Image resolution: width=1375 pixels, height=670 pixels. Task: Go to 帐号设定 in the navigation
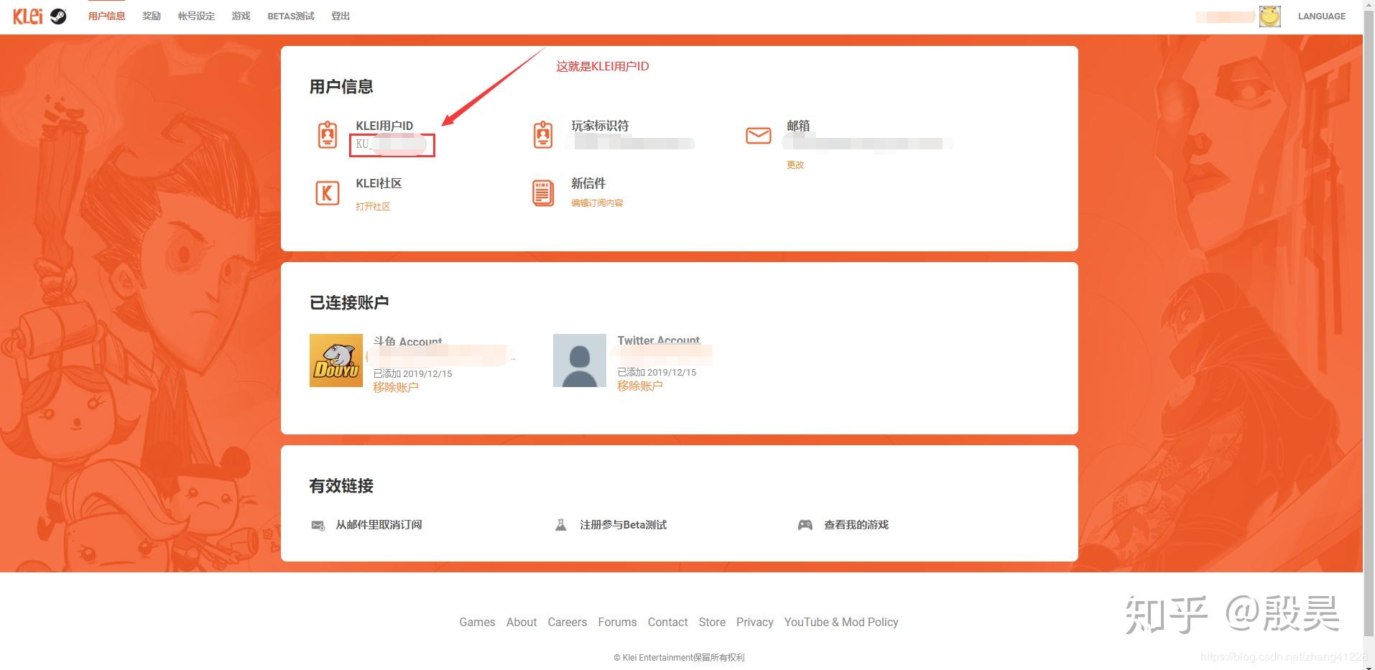pyautogui.click(x=196, y=16)
